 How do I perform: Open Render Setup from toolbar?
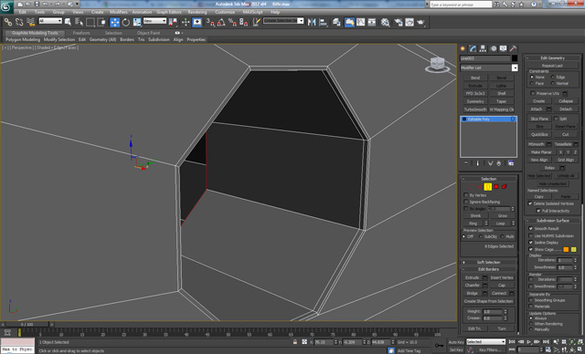399,22
